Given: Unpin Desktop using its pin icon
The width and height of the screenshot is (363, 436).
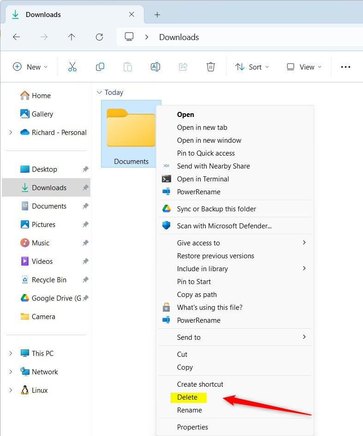Looking at the screenshot, I should [85, 169].
